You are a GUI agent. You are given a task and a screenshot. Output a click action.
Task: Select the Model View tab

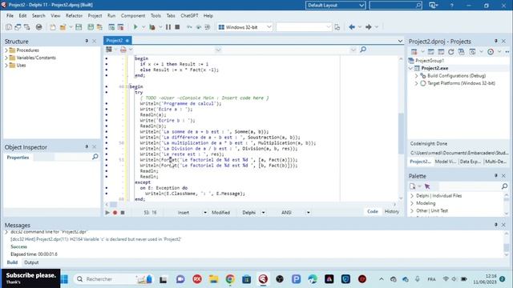click(446, 162)
